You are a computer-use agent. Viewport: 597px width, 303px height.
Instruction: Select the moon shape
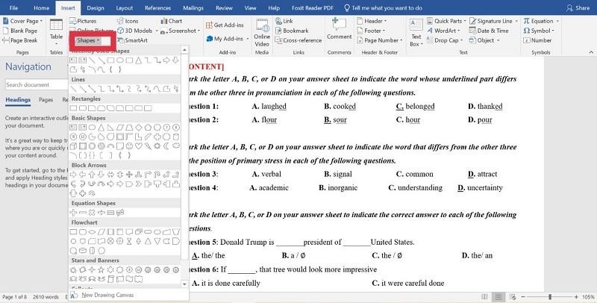click(166, 146)
